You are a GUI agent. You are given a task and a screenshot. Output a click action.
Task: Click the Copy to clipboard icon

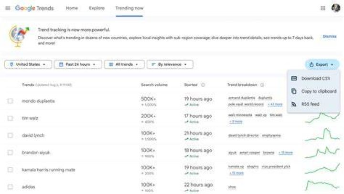click(x=294, y=91)
